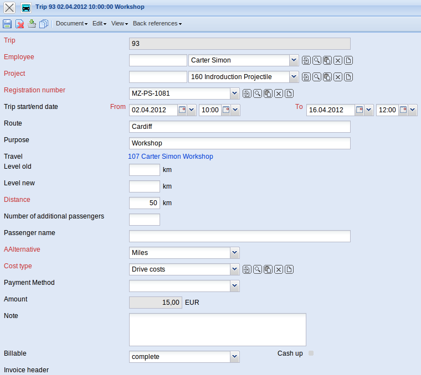Toggle the Cash up checkbox
421x375 pixels.
coord(311,353)
